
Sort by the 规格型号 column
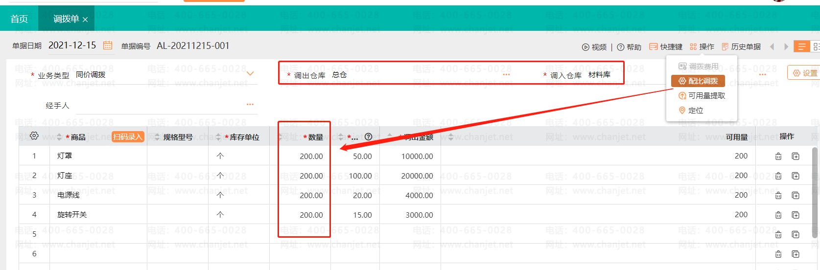[157, 137]
